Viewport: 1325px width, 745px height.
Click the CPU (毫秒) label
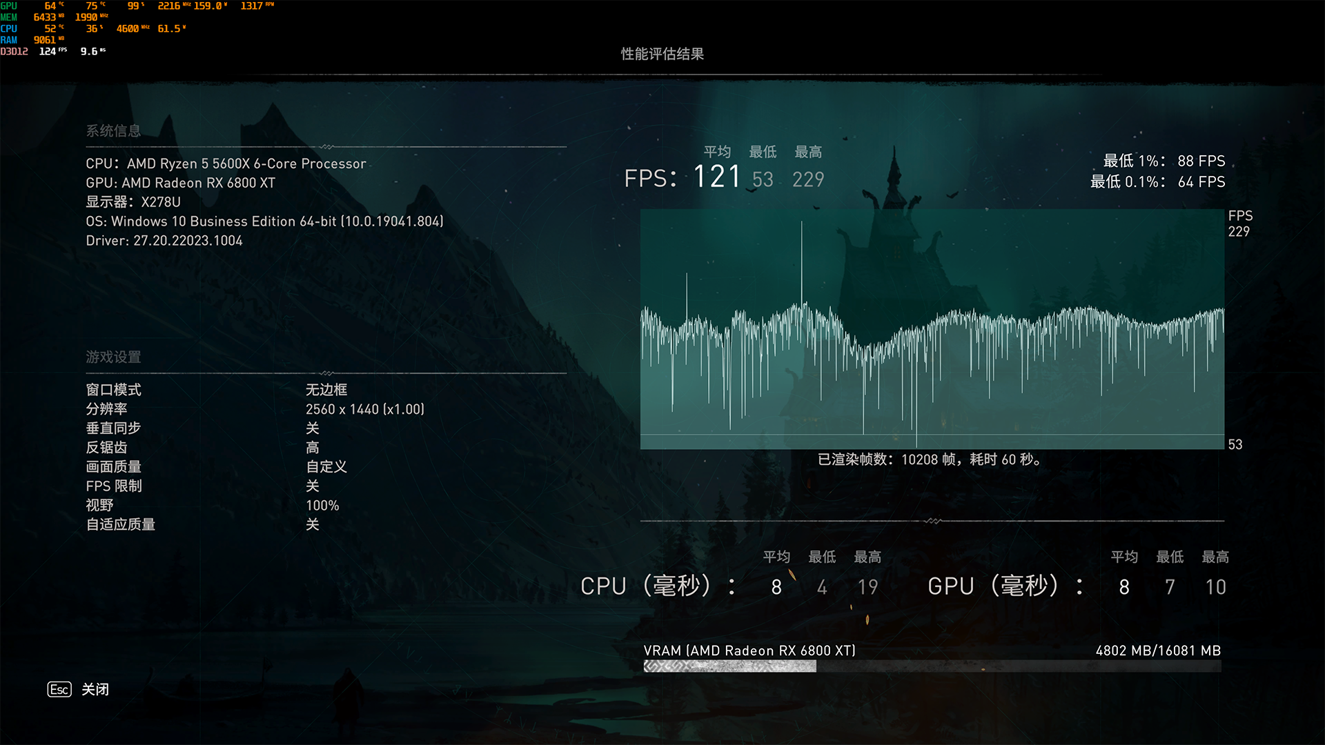click(658, 586)
